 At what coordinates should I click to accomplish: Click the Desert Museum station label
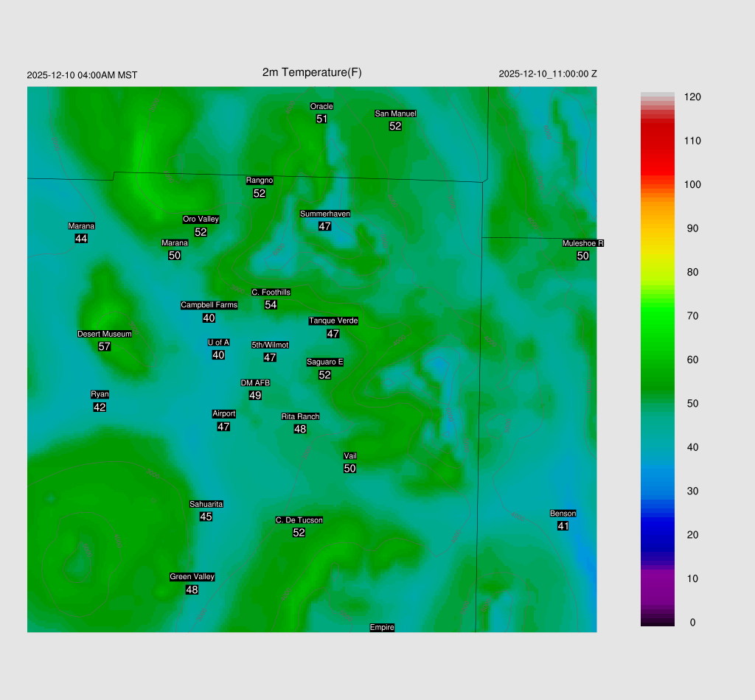105,334
